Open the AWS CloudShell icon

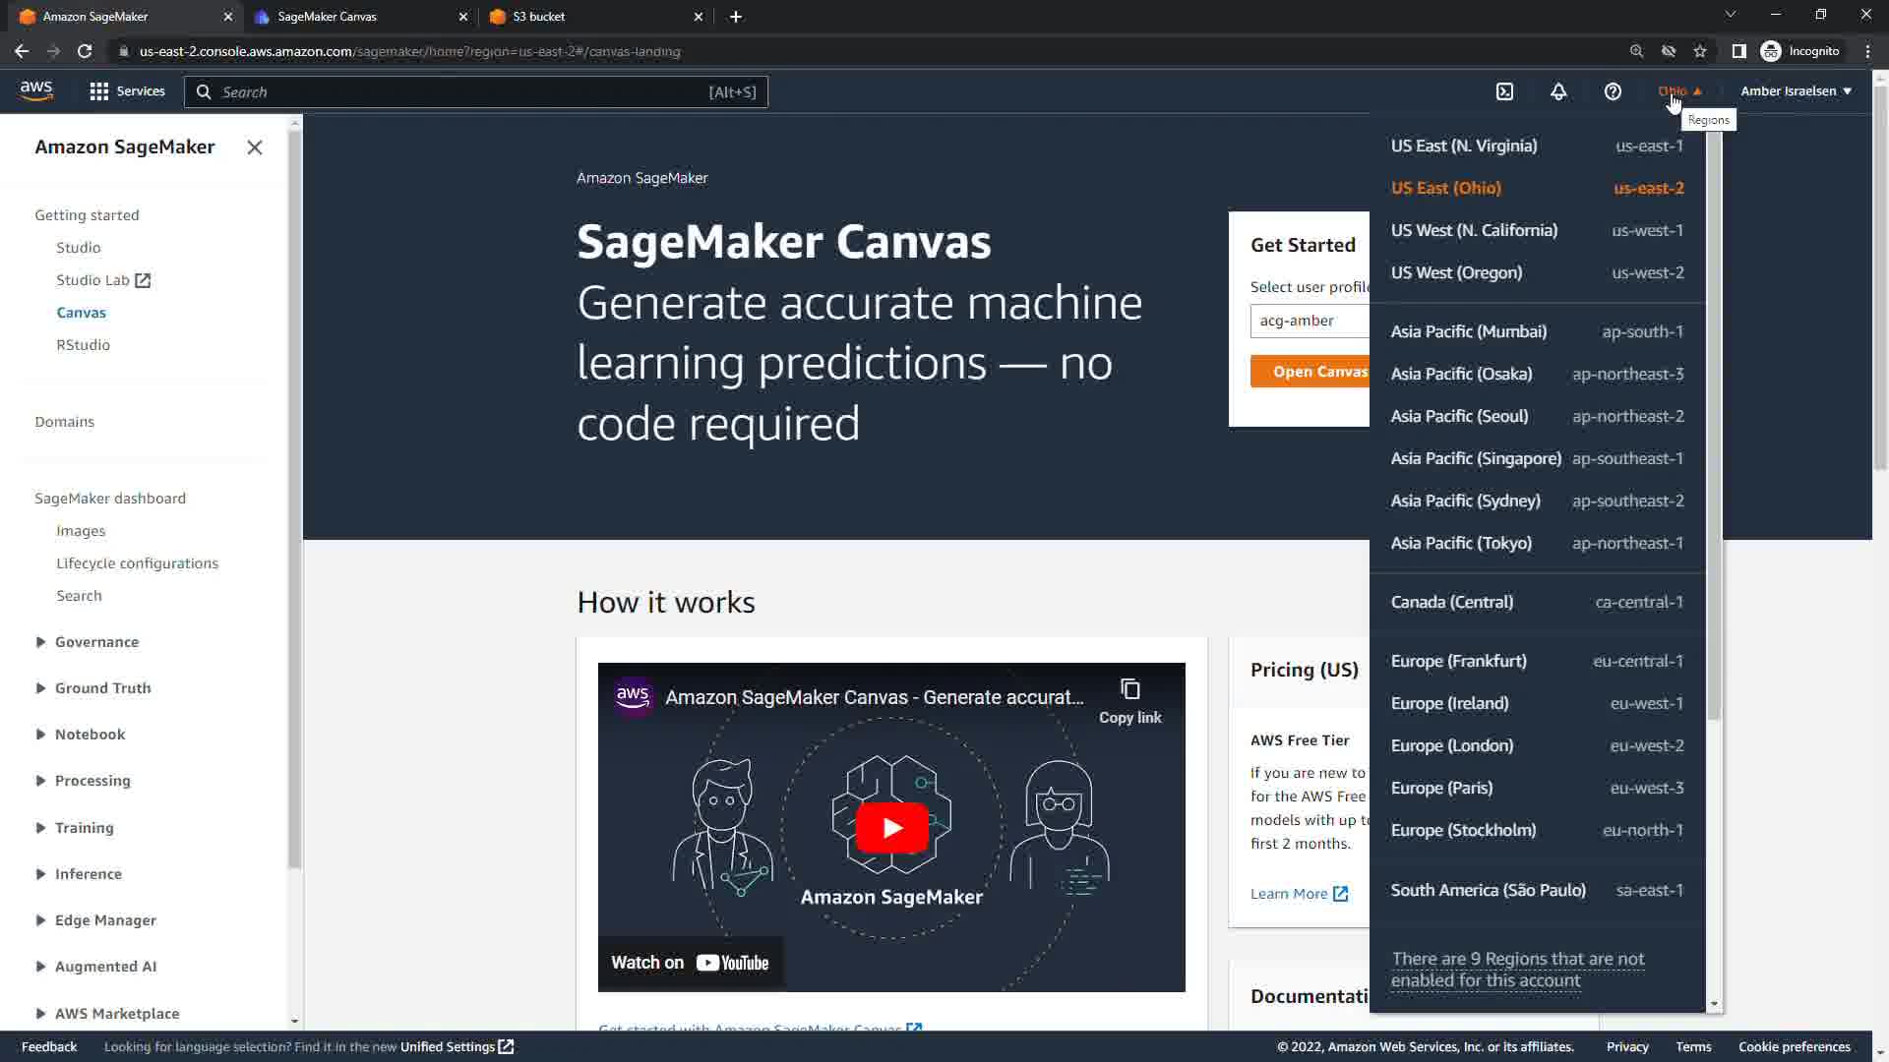click(1504, 91)
